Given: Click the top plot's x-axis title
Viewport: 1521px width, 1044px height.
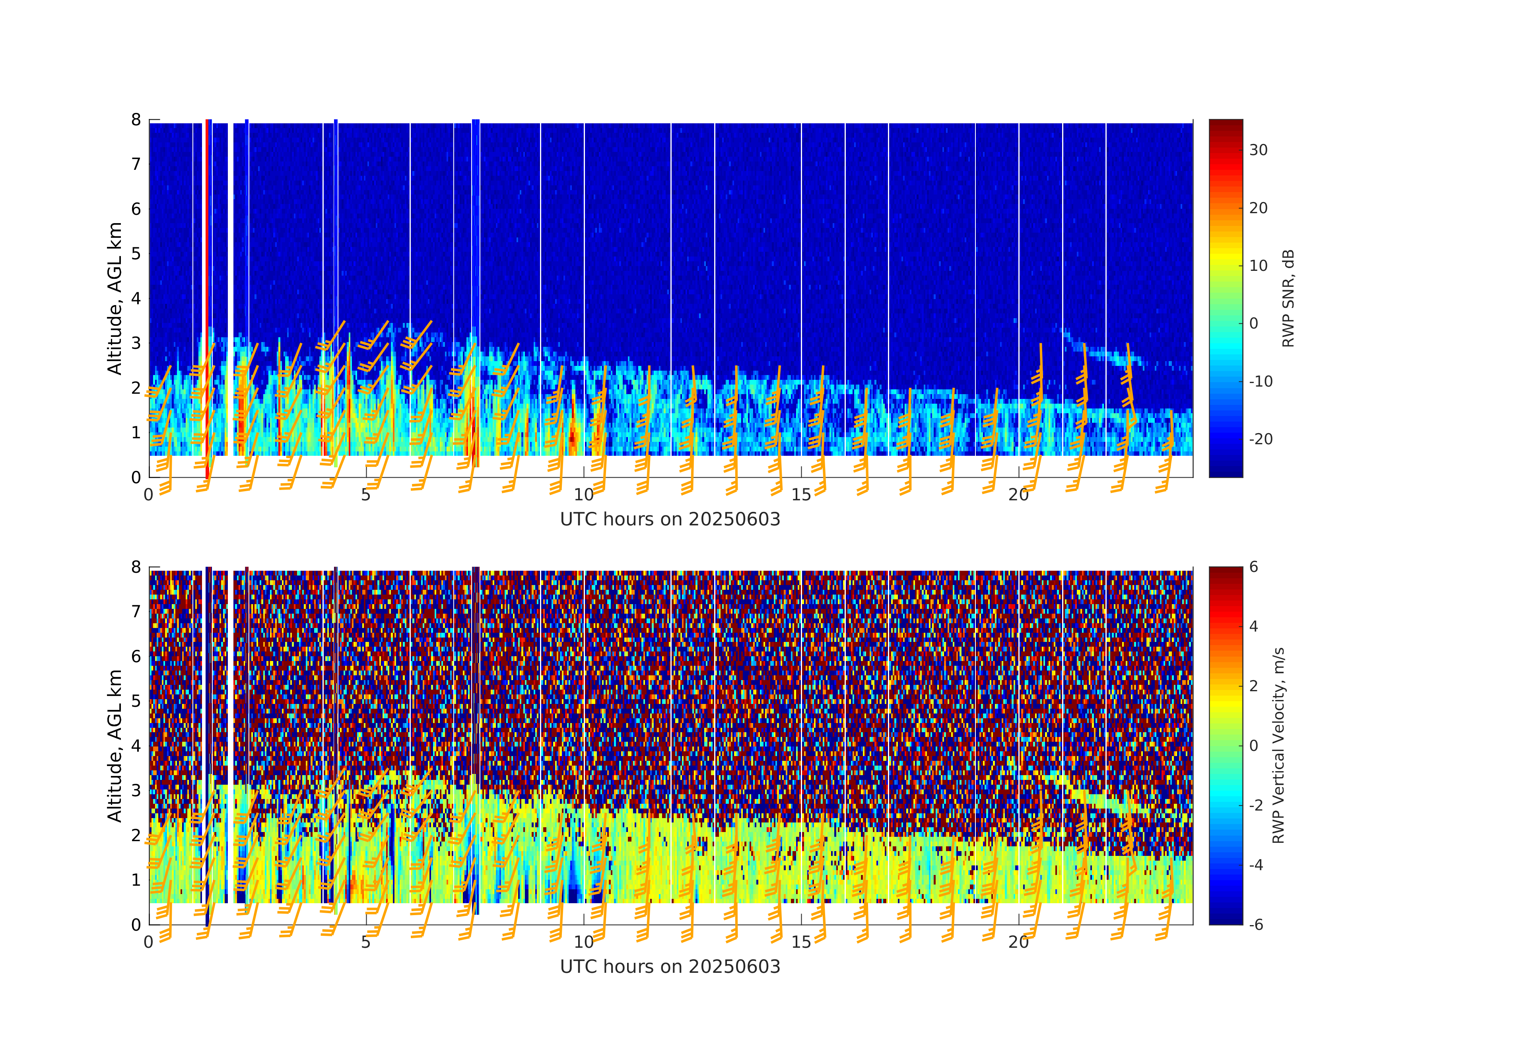Looking at the screenshot, I should click(670, 520).
